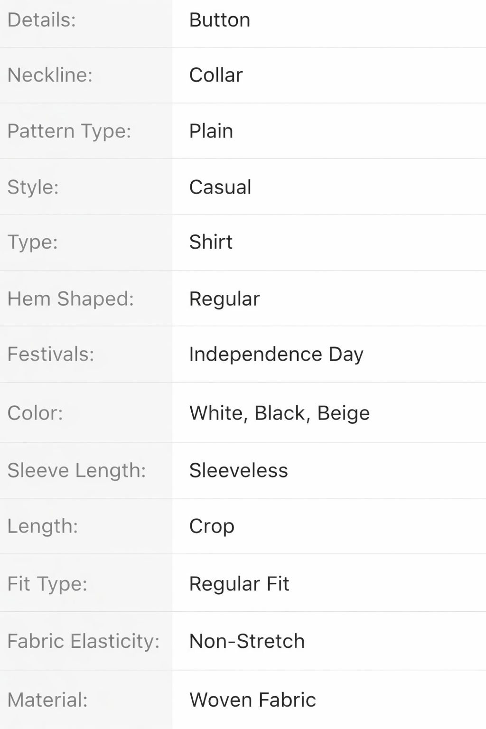The height and width of the screenshot is (729, 486).
Task: Click the "Regular" hem shaped value
Action: point(224,299)
